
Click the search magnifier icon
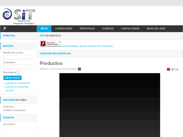(4, 29)
